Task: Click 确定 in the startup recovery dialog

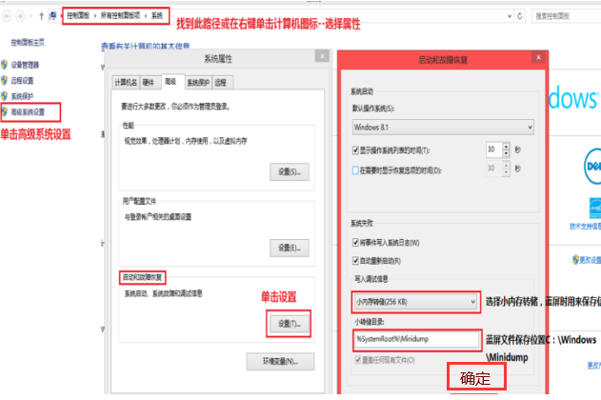Action: (x=475, y=378)
